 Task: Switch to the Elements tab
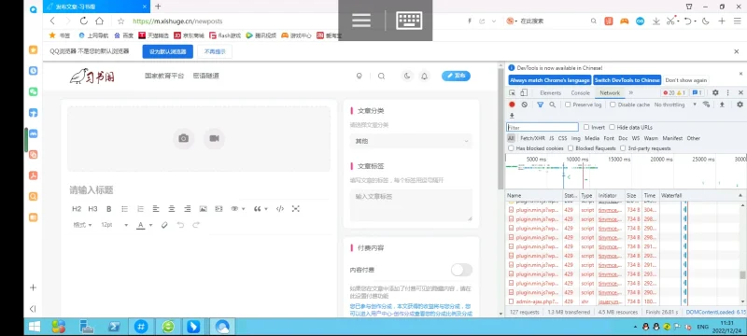coord(550,92)
